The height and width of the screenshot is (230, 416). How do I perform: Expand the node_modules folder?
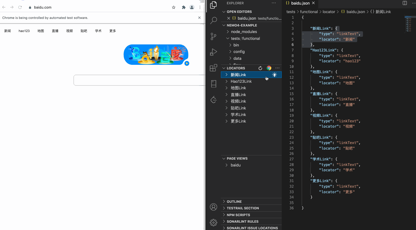click(x=228, y=32)
